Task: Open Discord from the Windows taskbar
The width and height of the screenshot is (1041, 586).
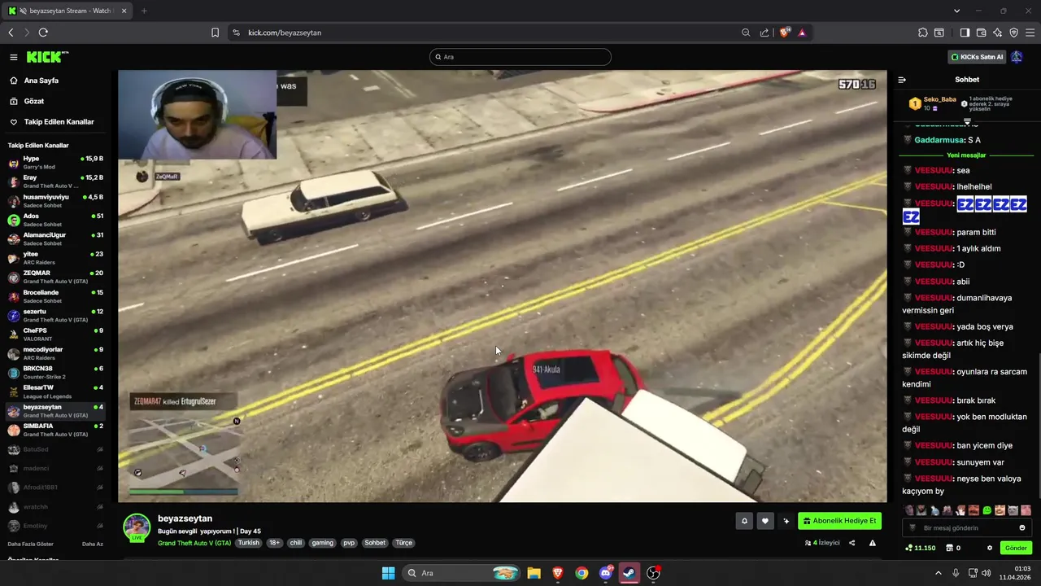Action: (606, 573)
